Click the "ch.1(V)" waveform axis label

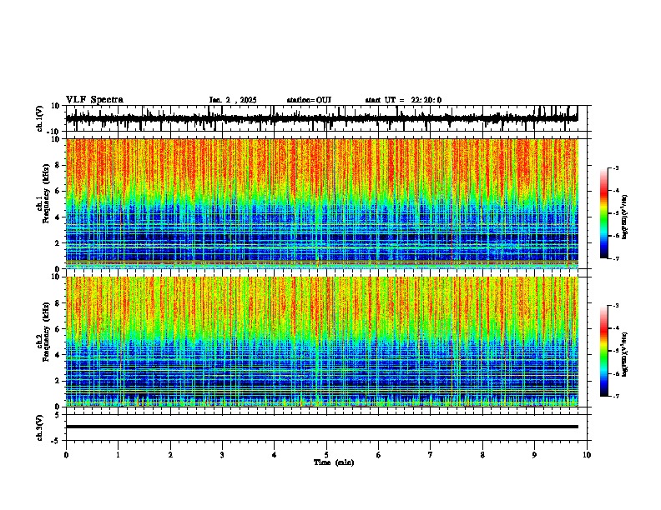[x=40, y=118]
